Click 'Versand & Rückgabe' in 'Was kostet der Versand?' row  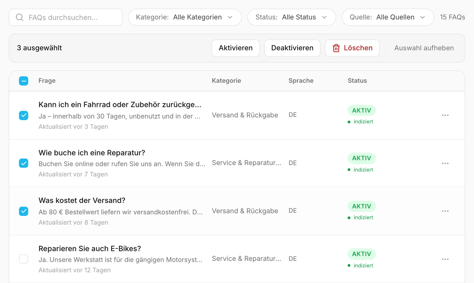(245, 211)
